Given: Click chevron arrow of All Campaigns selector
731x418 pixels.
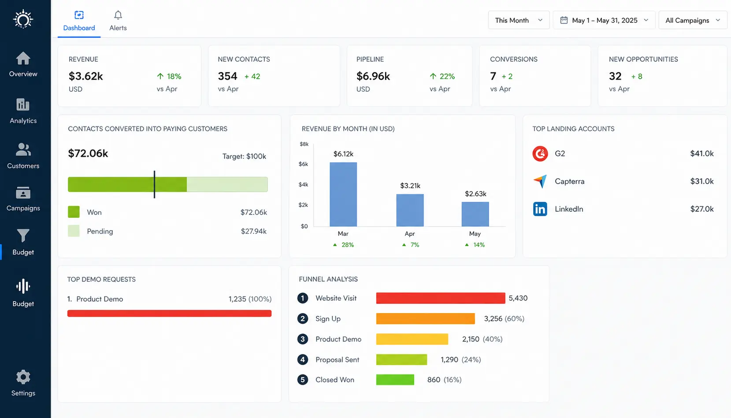Looking at the screenshot, I should pyautogui.click(x=718, y=20).
